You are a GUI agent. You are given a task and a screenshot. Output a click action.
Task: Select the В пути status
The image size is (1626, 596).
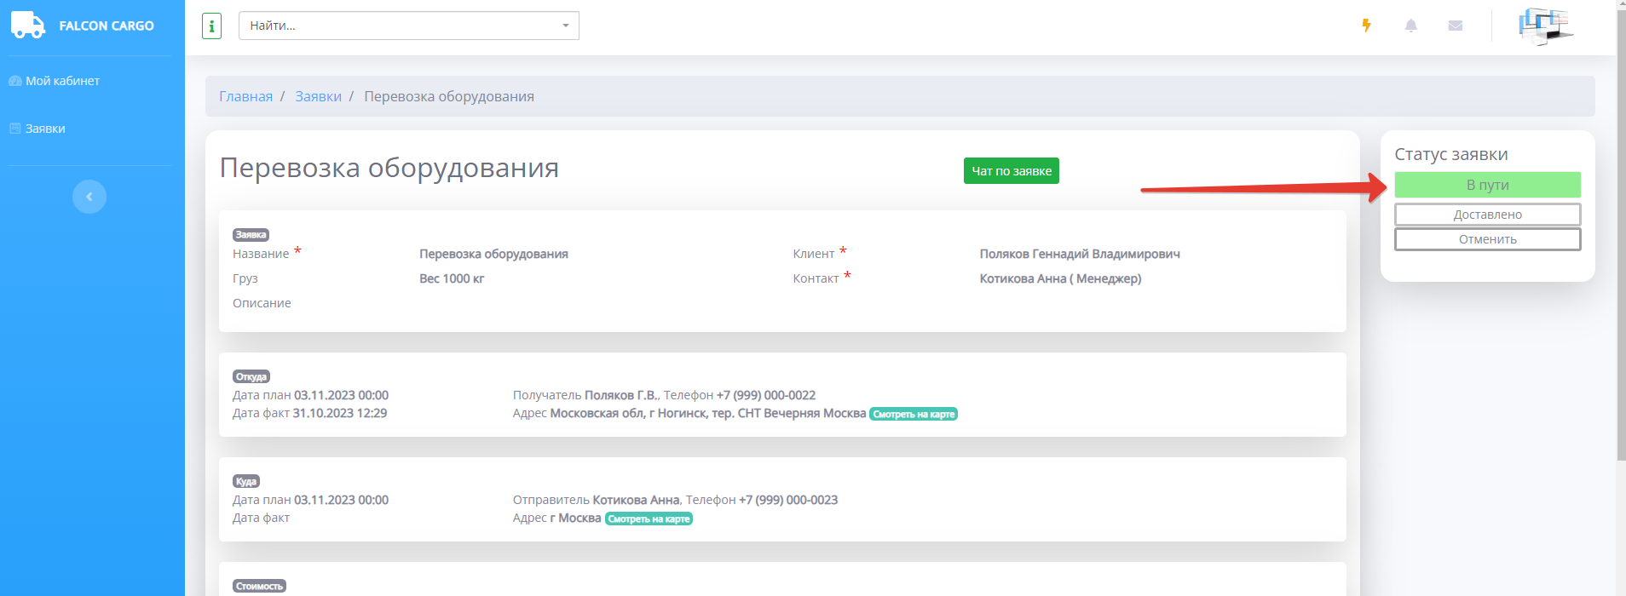pyautogui.click(x=1487, y=185)
